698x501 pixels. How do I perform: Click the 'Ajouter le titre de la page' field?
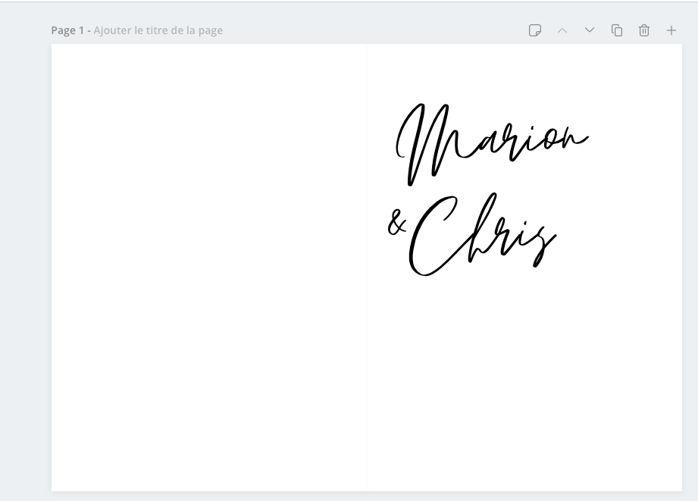coord(158,30)
